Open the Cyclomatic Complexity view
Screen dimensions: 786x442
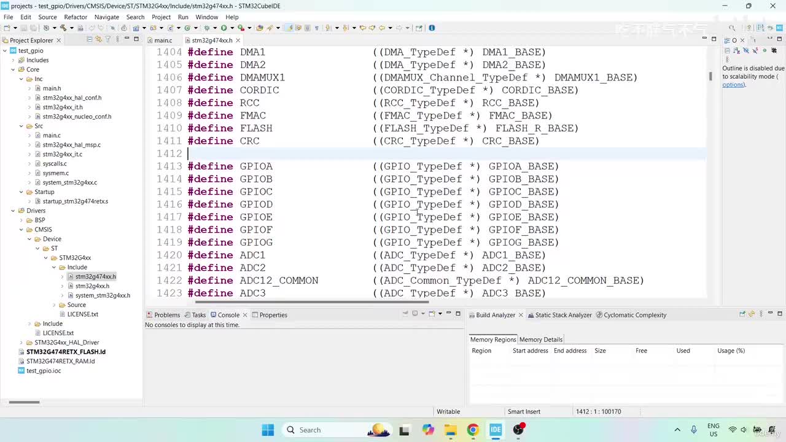pyautogui.click(x=631, y=315)
